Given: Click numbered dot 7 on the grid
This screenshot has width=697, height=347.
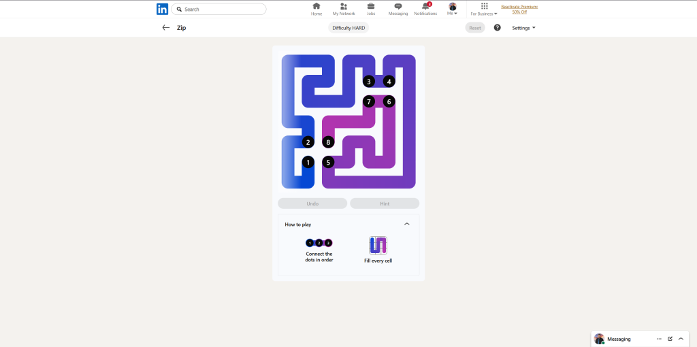Looking at the screenshot, I should click(368, 102).
